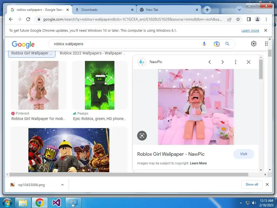Close the roblox wallpapers tab

pos(68,10)
